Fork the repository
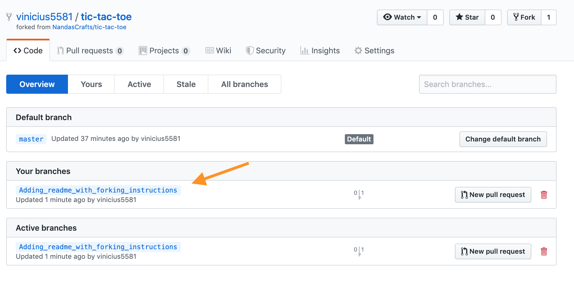Image resolution: width=574 pixels, height=284 pixels. pyautogui.click(x=524, y=17)
